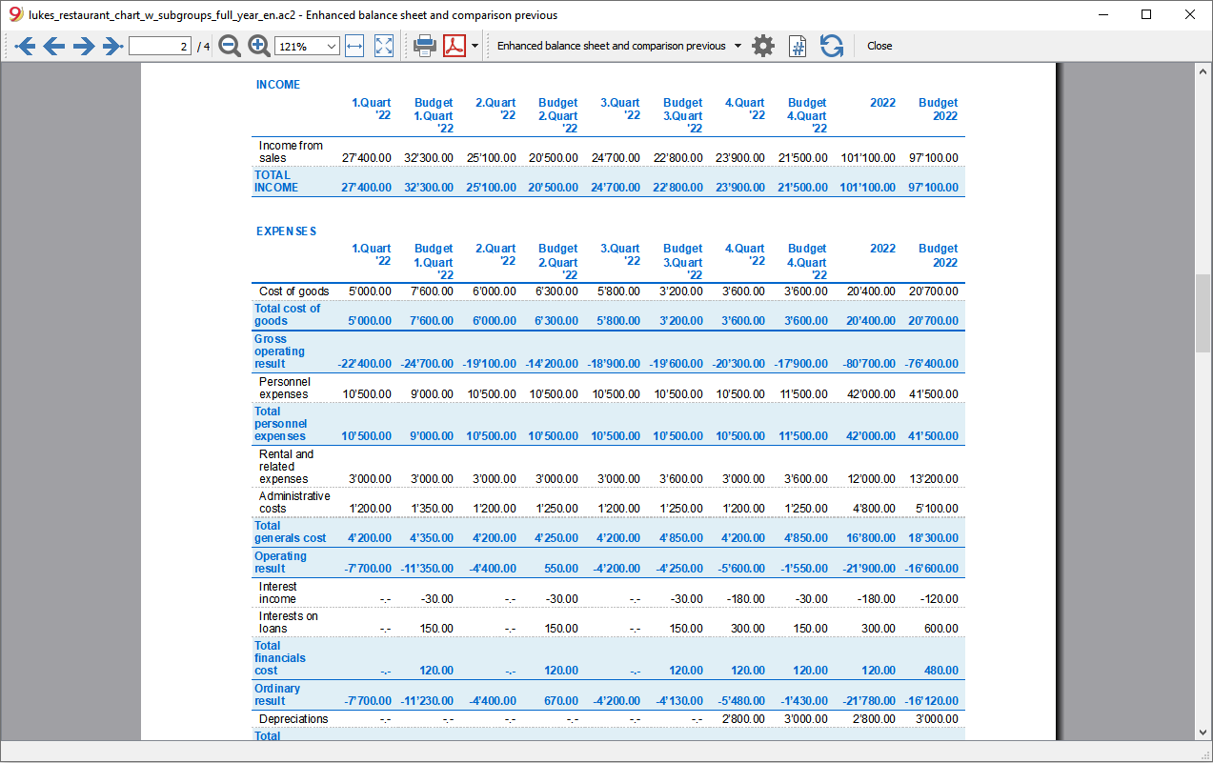1213x763 pixels.
Task: Select the INCOME section heading
Action: 278,85
